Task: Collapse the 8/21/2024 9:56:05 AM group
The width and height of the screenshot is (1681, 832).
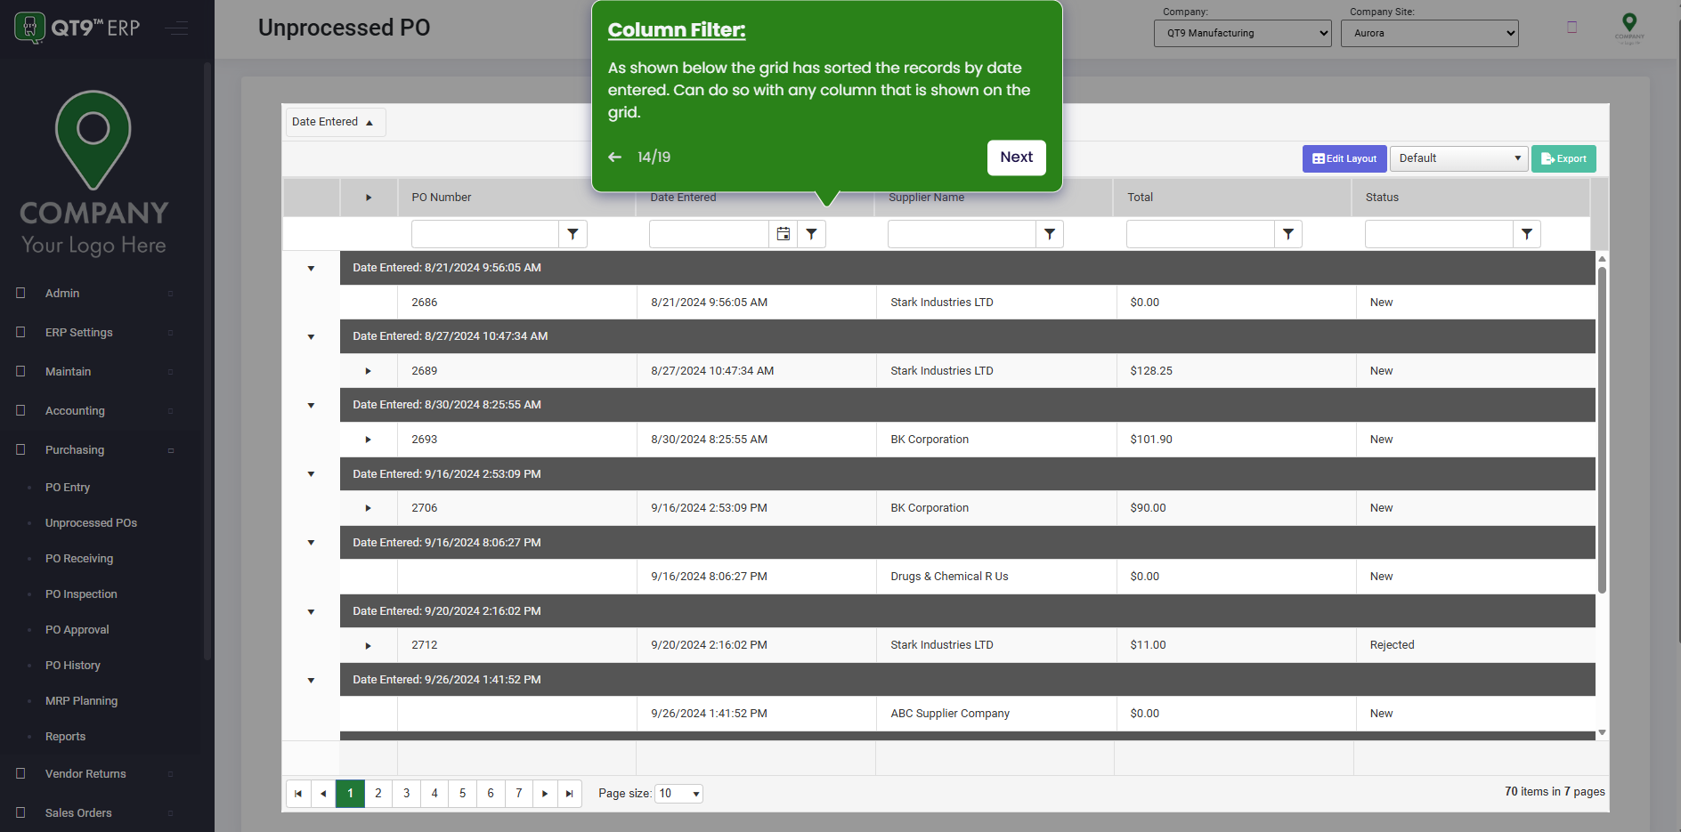Action: point(311,268)
